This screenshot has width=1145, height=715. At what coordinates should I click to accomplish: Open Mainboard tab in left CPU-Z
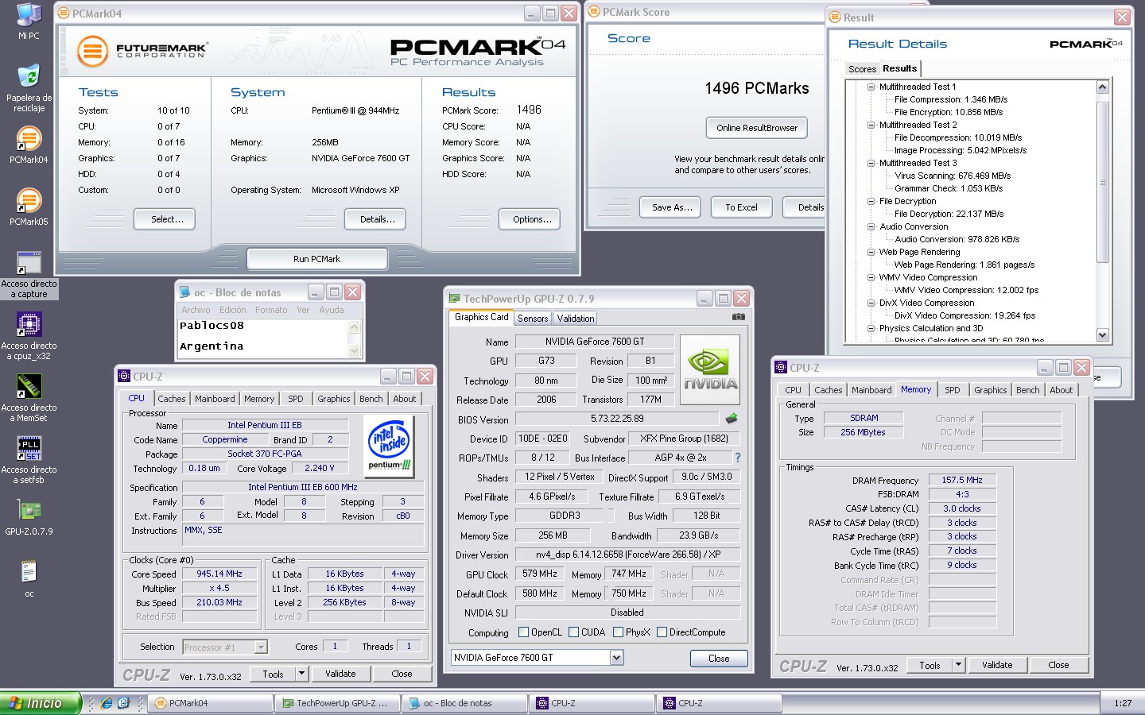pyautogui.click(x=215, y=399)
